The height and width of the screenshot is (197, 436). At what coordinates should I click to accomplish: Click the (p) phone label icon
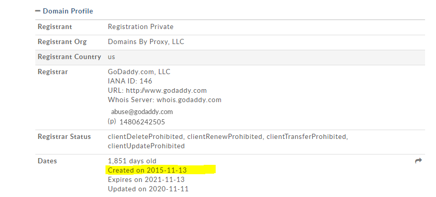pyautogui.click(x=112, y=121)
